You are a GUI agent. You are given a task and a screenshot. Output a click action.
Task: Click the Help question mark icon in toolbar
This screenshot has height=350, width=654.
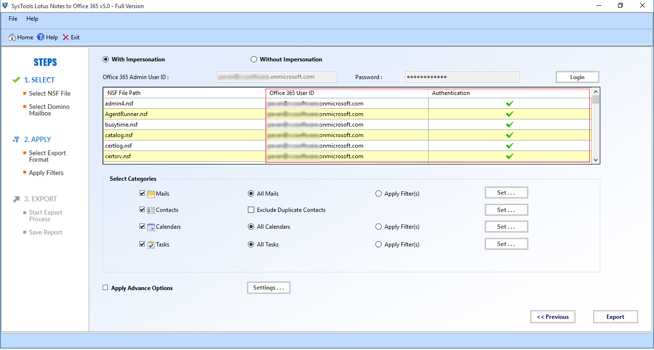point(41,37)
